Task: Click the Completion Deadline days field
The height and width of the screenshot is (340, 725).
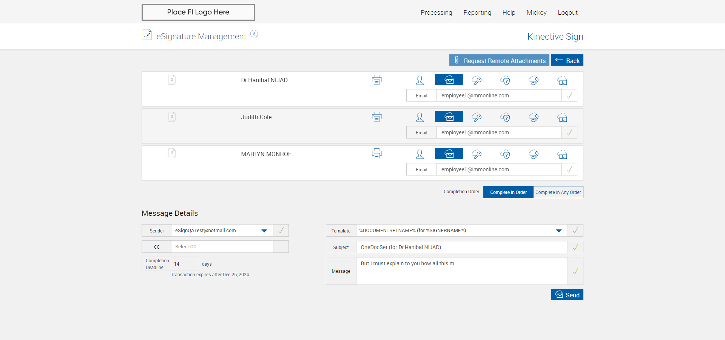Action: (x=185, y=264)
